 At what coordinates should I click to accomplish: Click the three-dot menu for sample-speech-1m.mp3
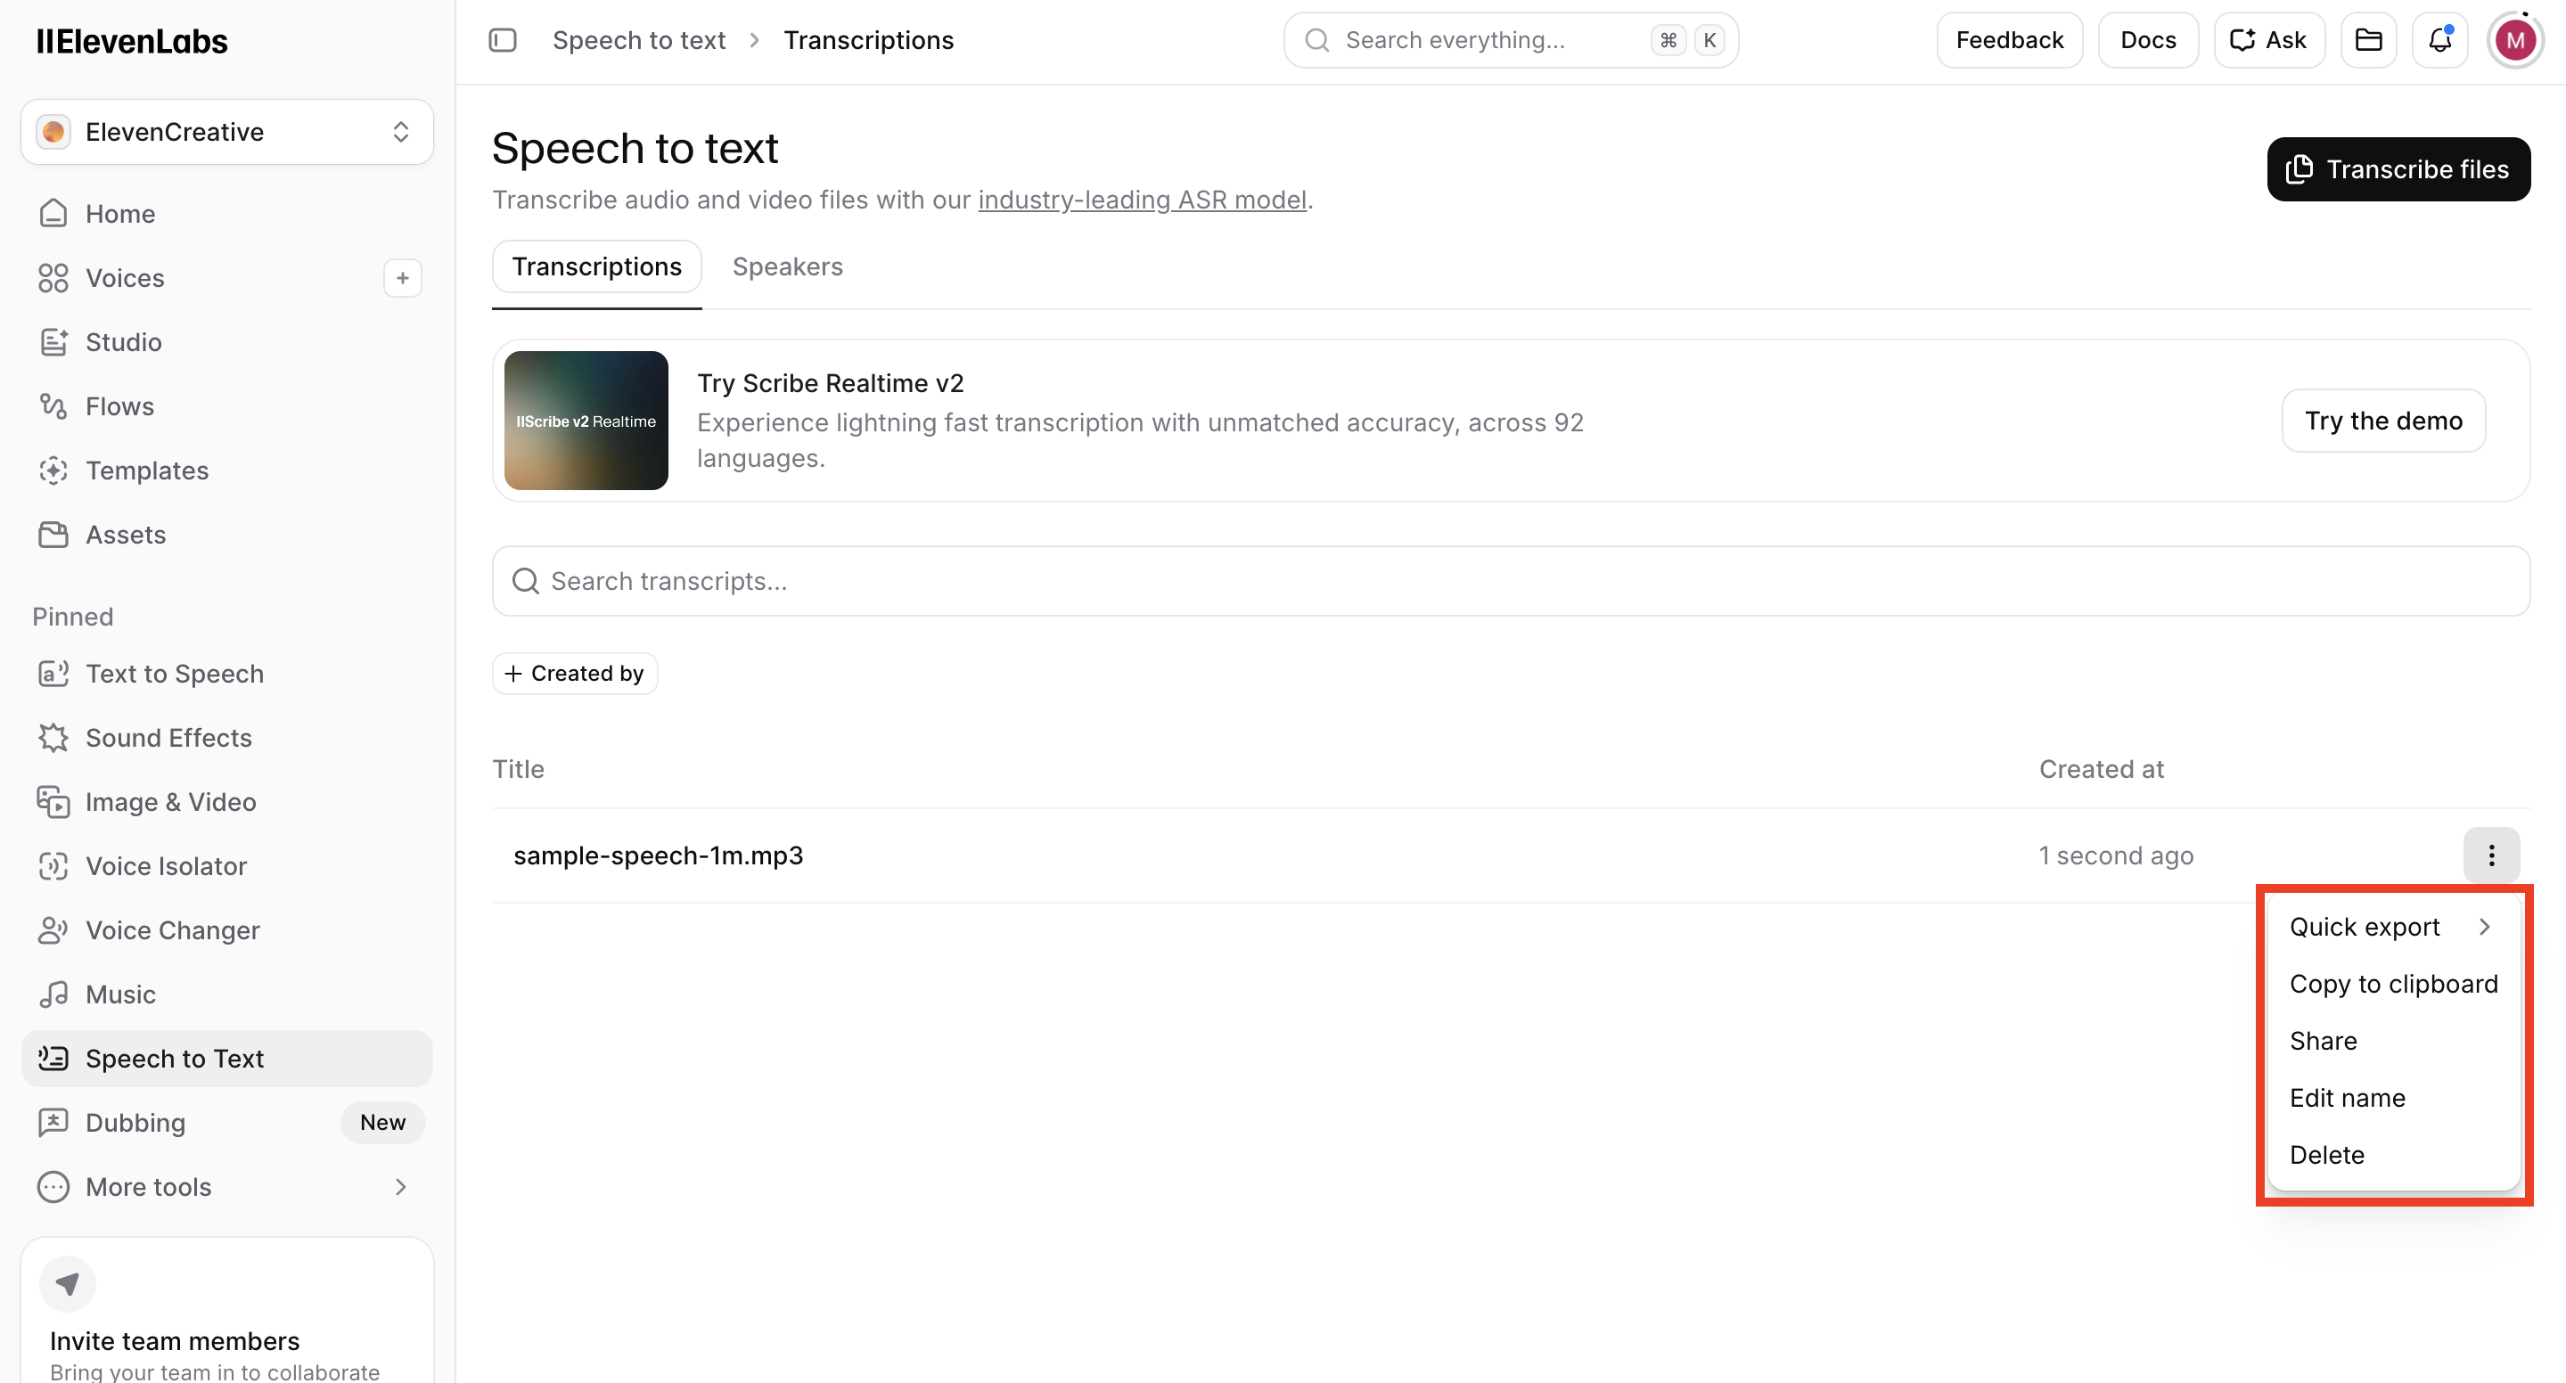pyautogui.click(x=2491, y=855)
